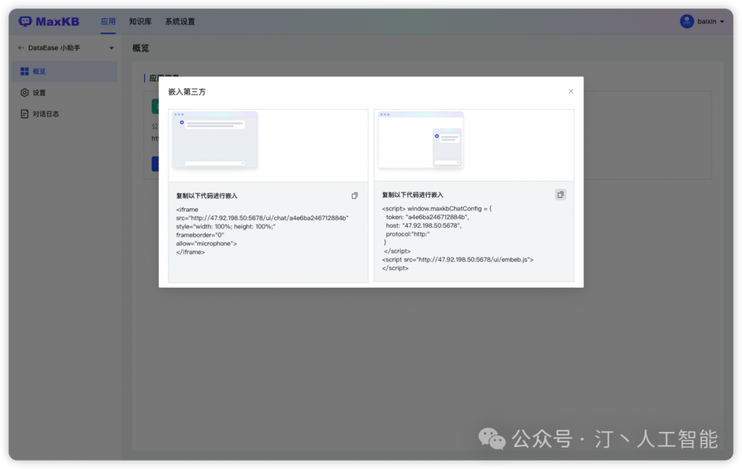This screenshot has width=742, height=469.
Task: Select 概览 in the sidebar
Action: (65, 71)
